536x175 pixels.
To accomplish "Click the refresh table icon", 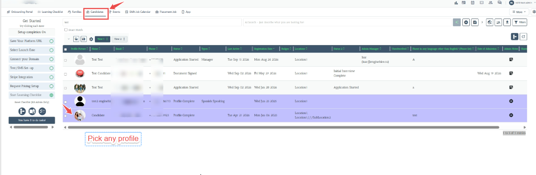I will [x=523, y=37].
